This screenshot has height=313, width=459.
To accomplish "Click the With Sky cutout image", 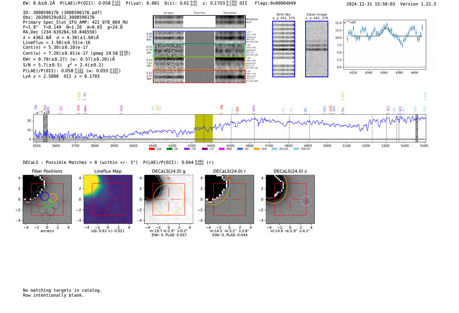I will tap(284, 49).
